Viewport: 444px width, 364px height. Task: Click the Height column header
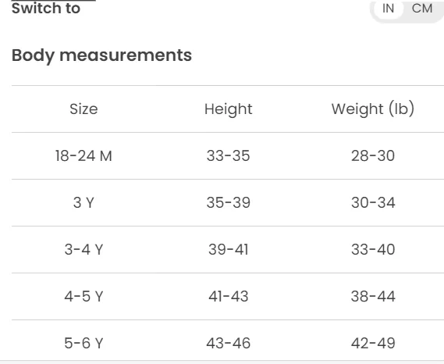(228, 109)
